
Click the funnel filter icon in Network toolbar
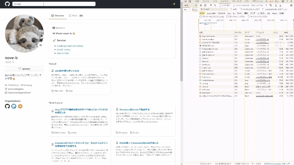211,6
